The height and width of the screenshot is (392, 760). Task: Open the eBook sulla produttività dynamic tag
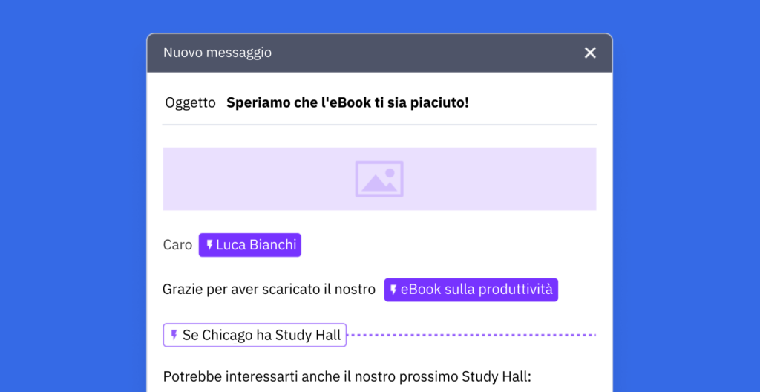click(x=471, y=290)
